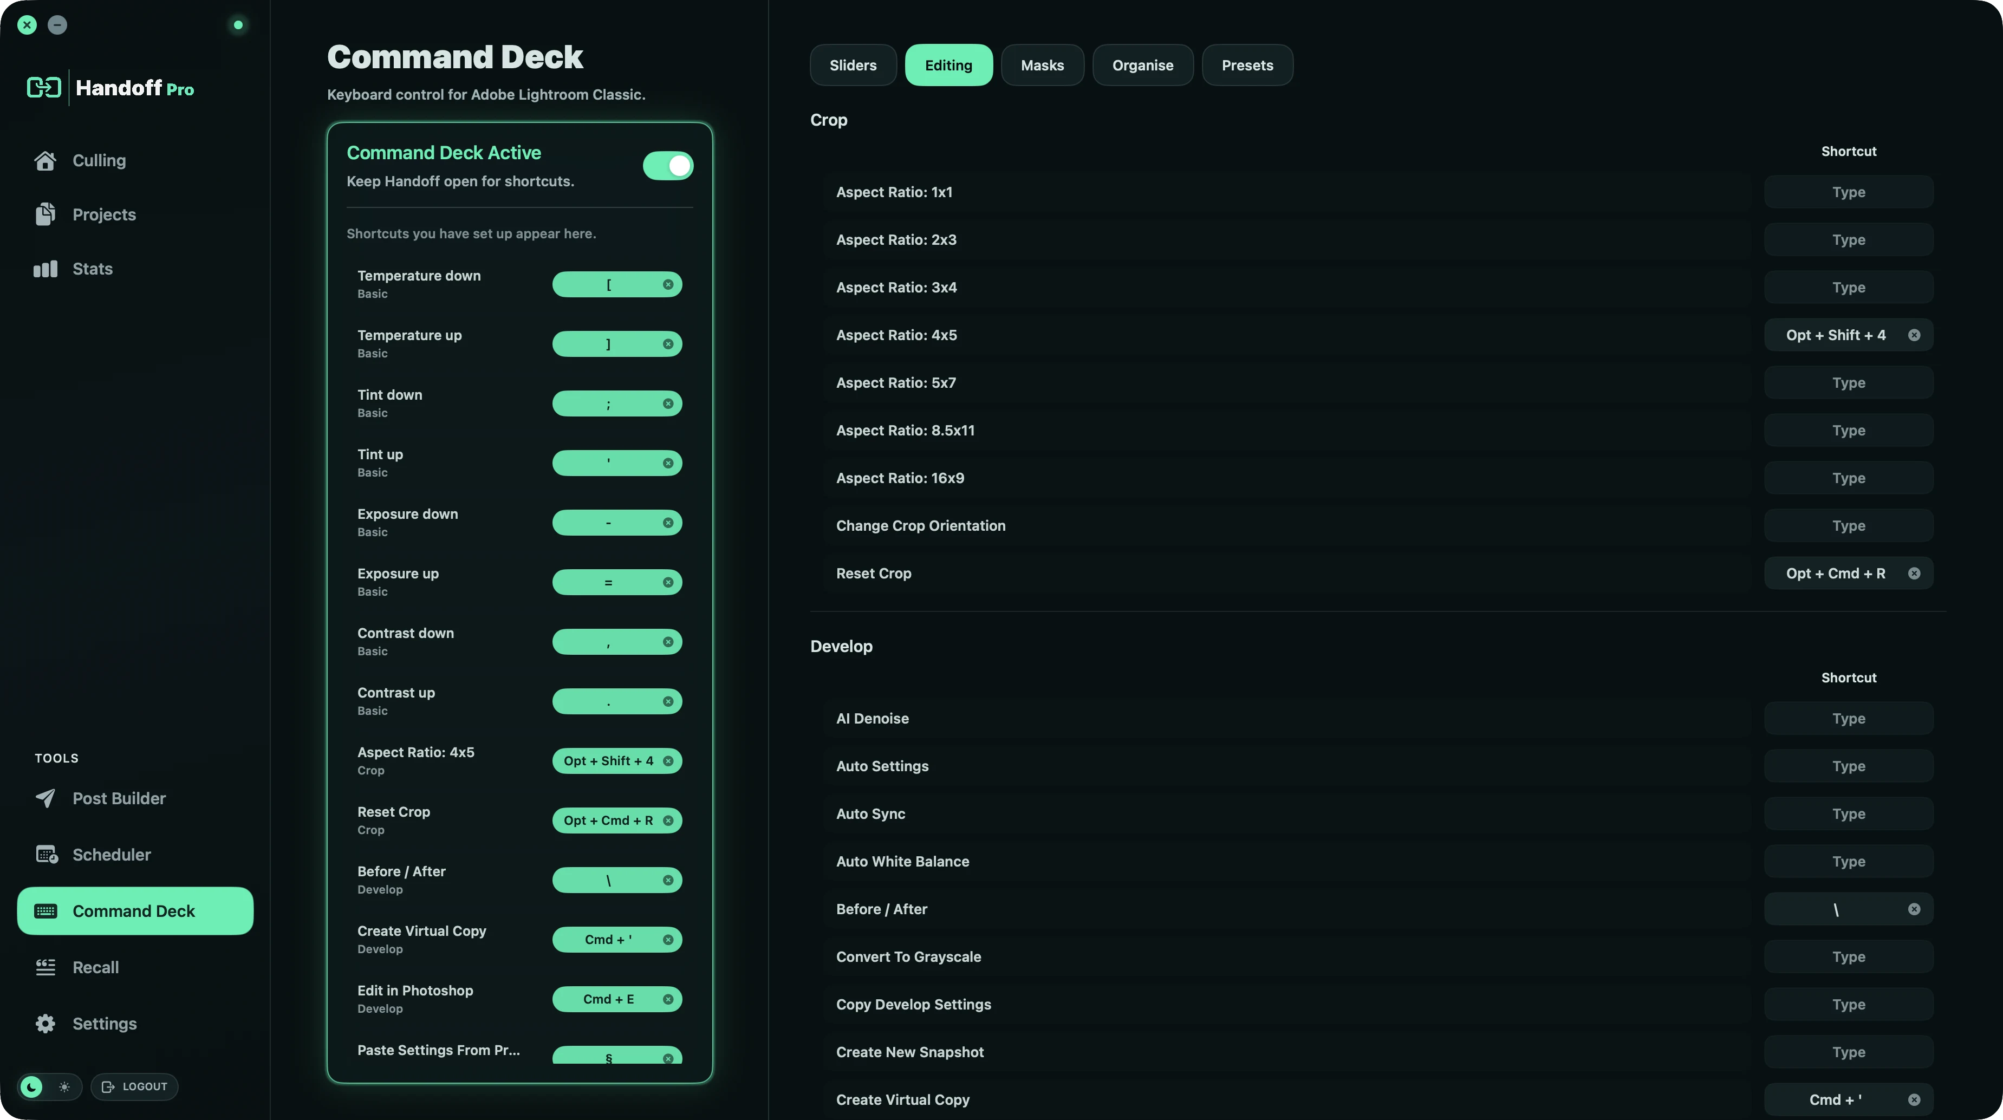Remove Create Virtual Copy shortcut in active list
This screenshot has width=2003, height=1120.
click(668, 940)
